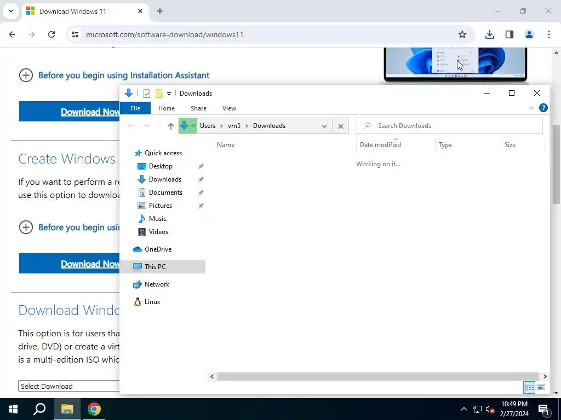Open taskbar search icon
561x420 pixels.
pyautogui.click(x=39, y=409)
